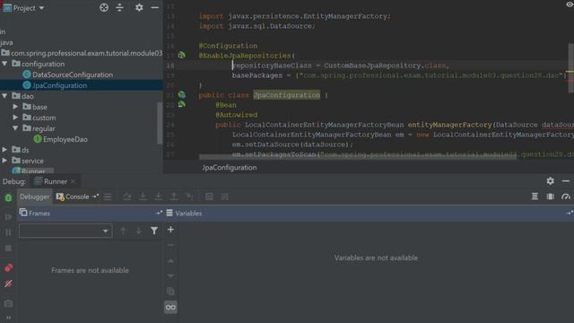The image size is (574, 323).
Task: Click the thread dump camera icon
Action: coord(8,303)
